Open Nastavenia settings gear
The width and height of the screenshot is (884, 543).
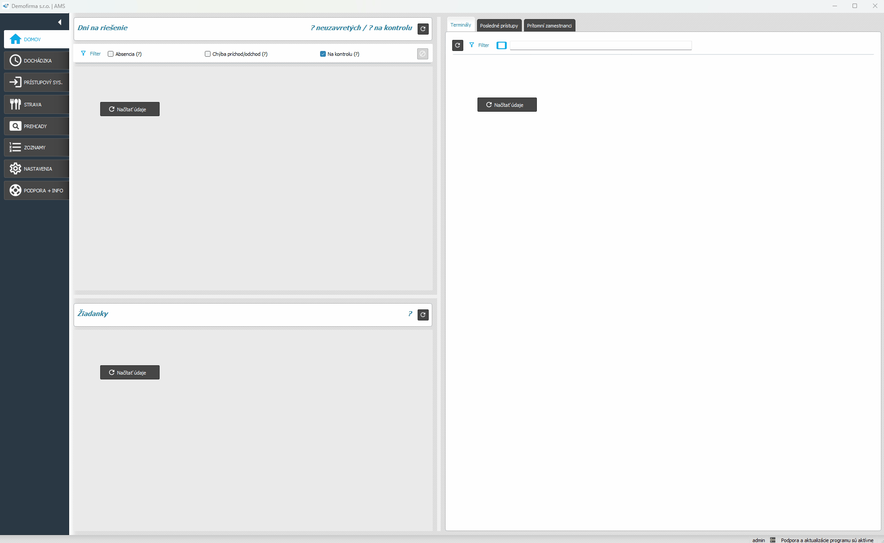tap(37, 169)
